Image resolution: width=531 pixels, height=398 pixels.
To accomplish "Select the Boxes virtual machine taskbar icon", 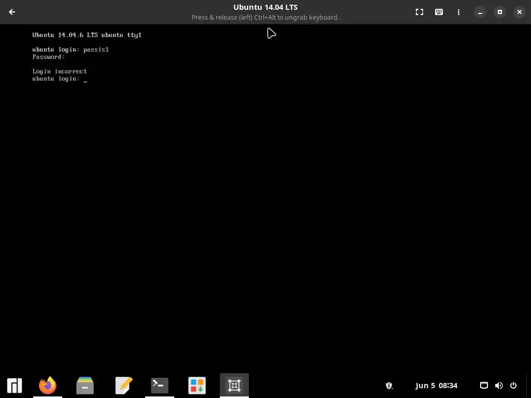I will [234, 386].
